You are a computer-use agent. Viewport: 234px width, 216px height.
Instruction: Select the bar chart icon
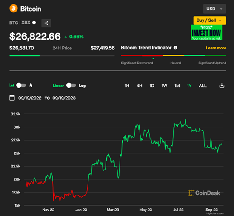pyautogui.click(x=31, y=85)
